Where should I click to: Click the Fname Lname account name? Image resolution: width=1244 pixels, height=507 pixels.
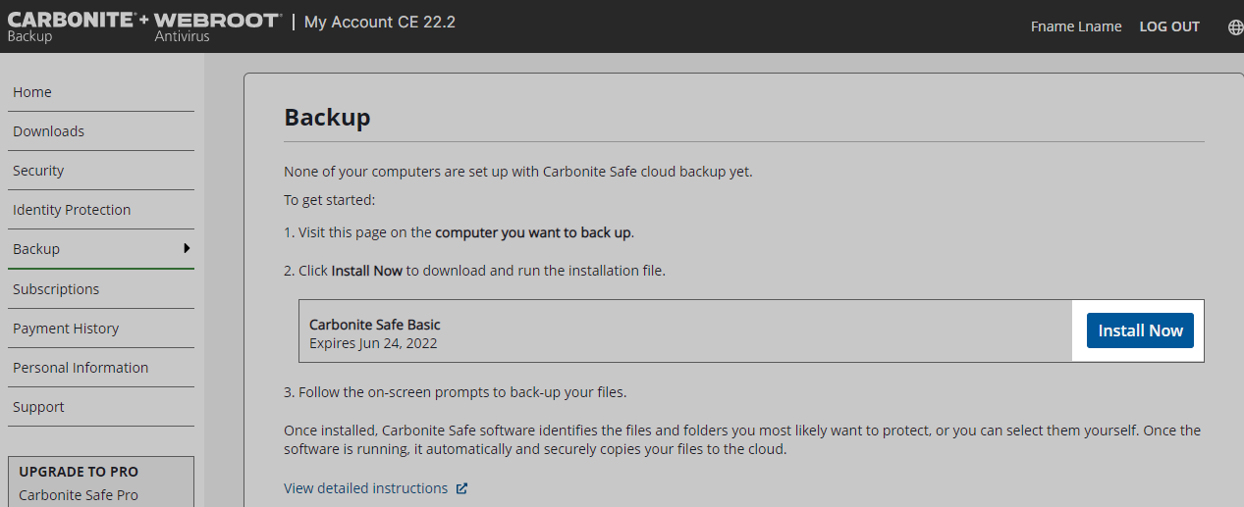point(1076,26)
